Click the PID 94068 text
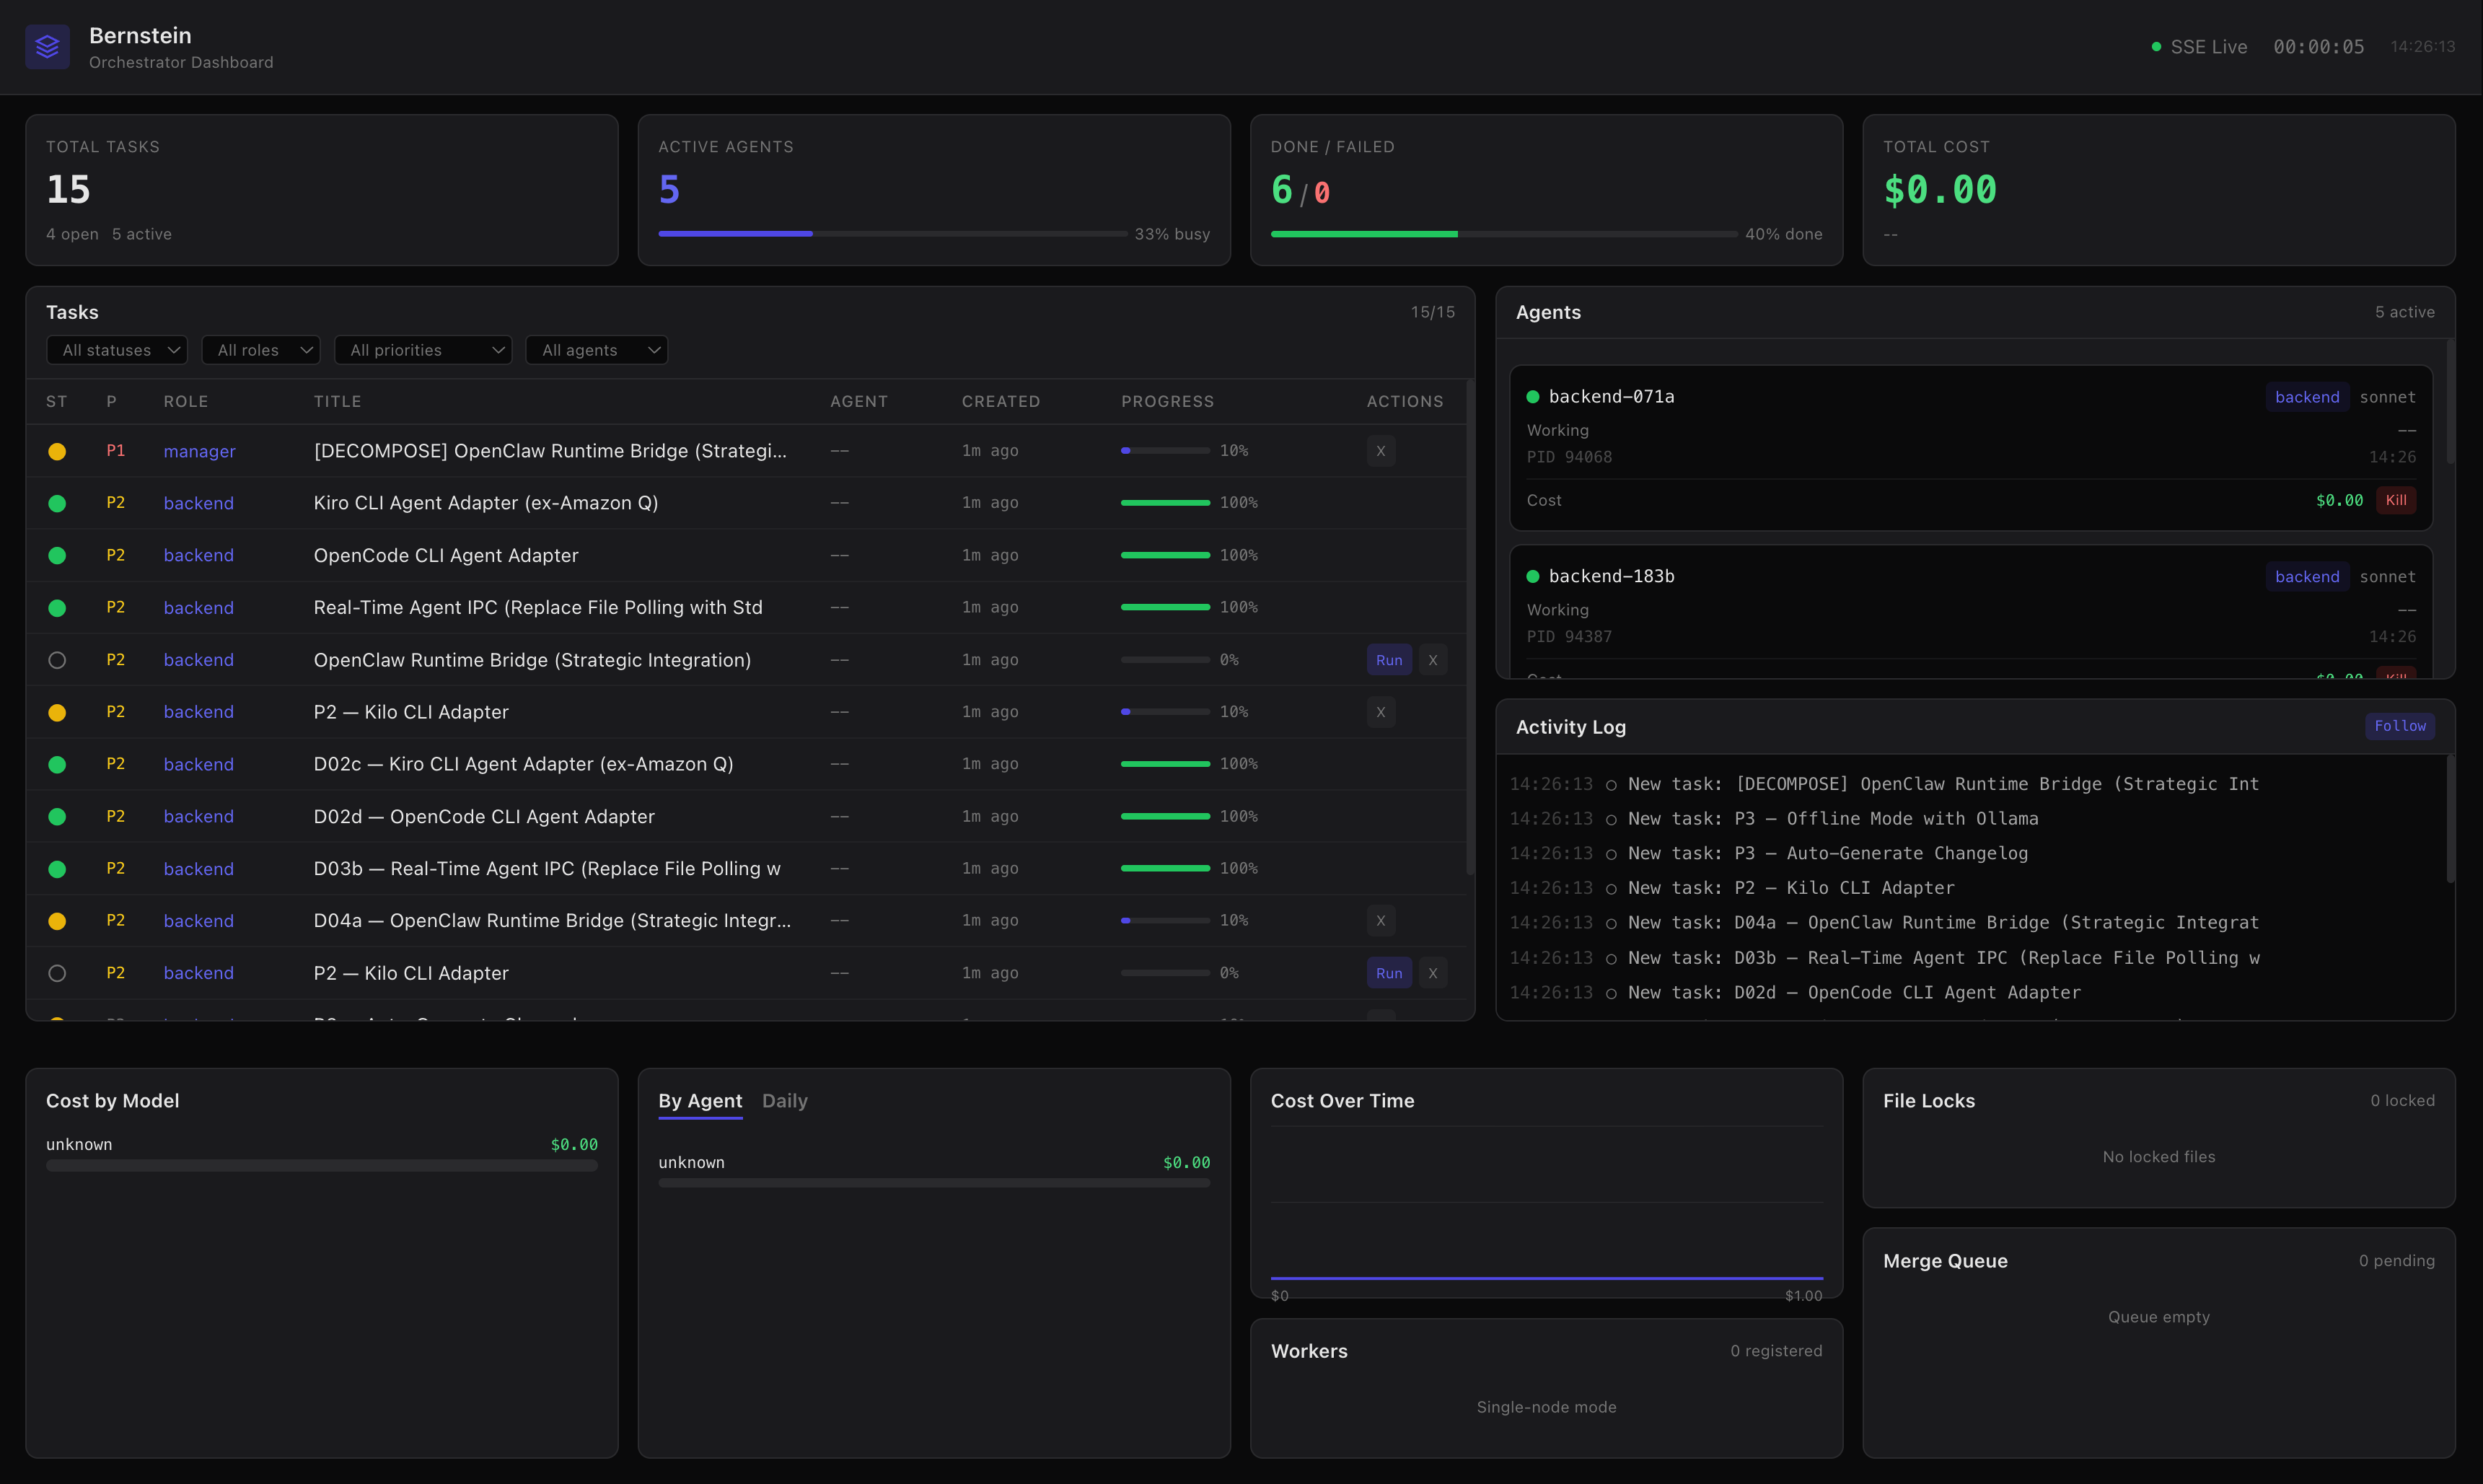Viewport: 2483px width, 1484px height. coord(1568,457)
